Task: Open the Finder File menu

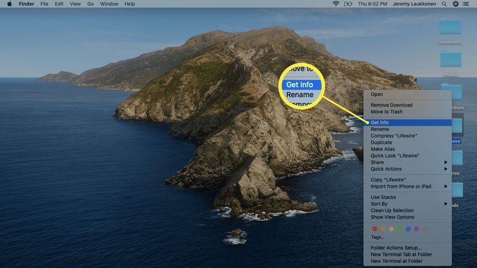Action: point(44,4)
